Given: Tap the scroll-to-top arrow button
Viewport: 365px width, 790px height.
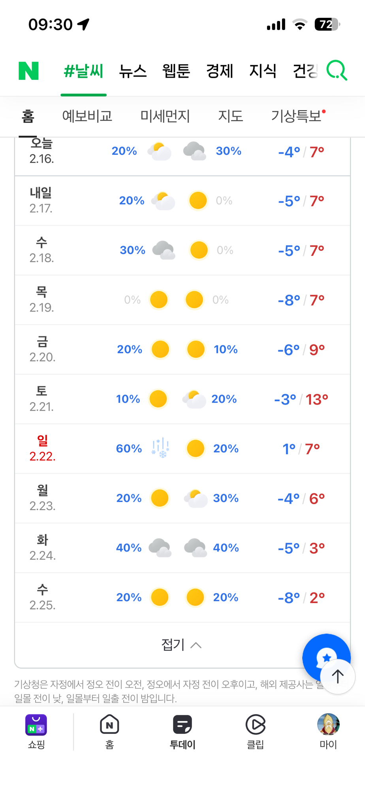Looking at the screenshot, I should pos(338,676).
